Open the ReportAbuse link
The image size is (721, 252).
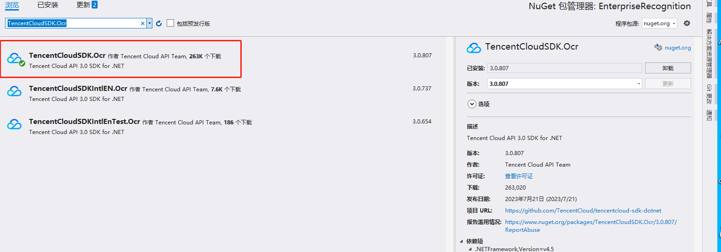pos(591,226)
